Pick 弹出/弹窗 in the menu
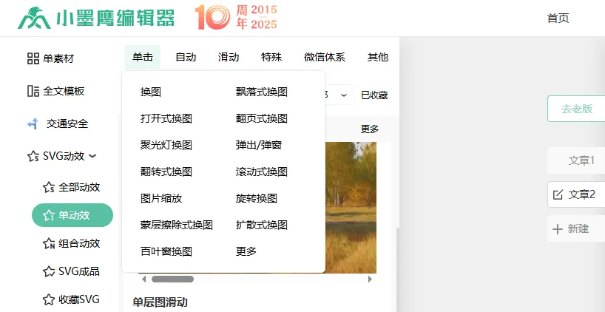This screenshot has height=312, width=605. [x=259, y=145]
